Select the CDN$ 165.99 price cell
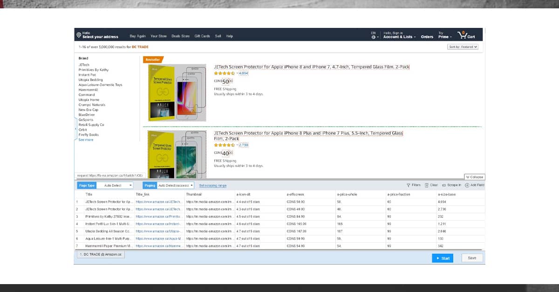 click(x=296, y=224)
